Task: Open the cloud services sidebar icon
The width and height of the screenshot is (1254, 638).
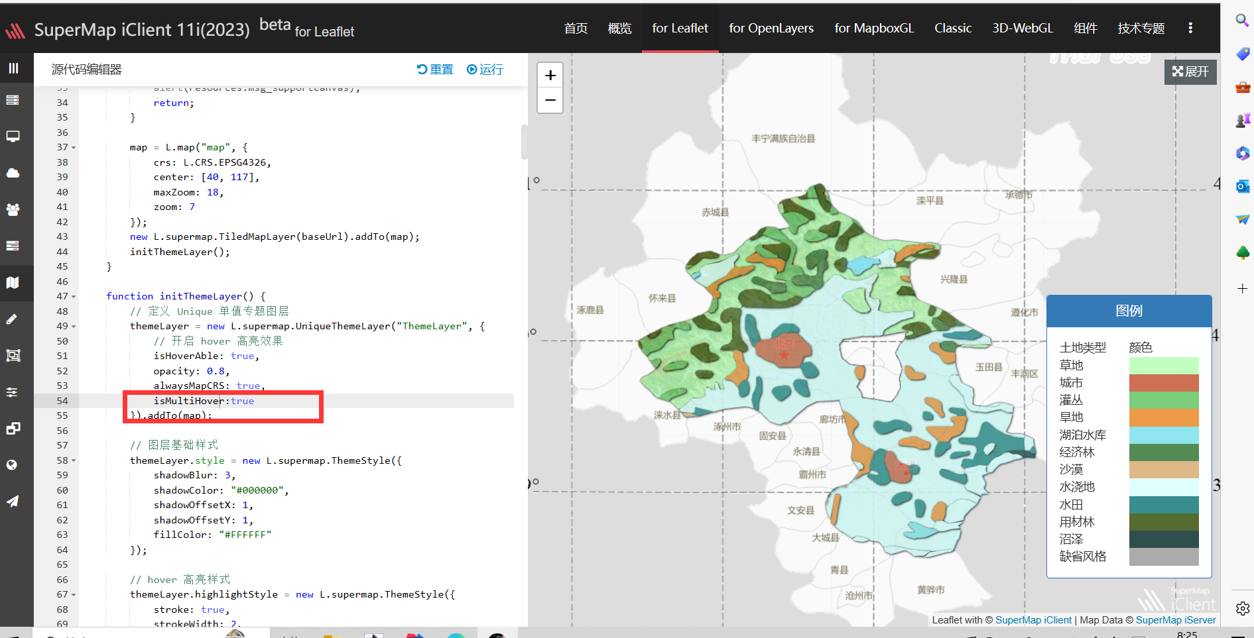Action: tap(13, 173)
